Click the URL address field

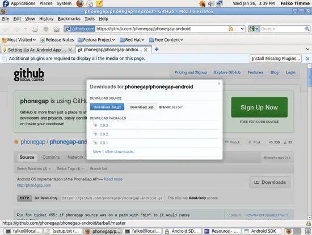[x=162, y=29]
